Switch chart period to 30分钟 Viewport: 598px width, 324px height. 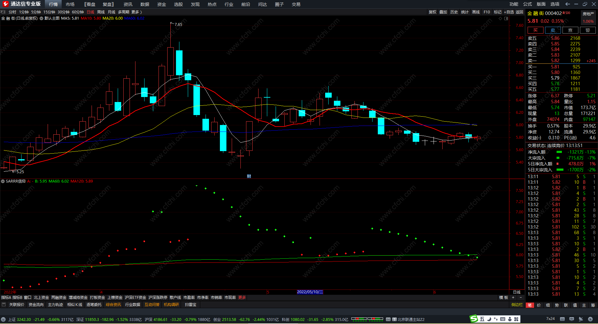tap(64, 12)
